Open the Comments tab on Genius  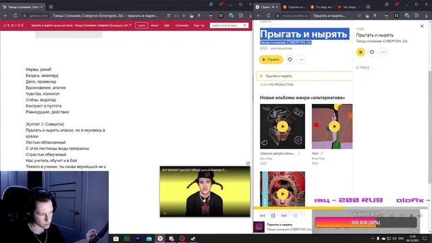[182, 26]
